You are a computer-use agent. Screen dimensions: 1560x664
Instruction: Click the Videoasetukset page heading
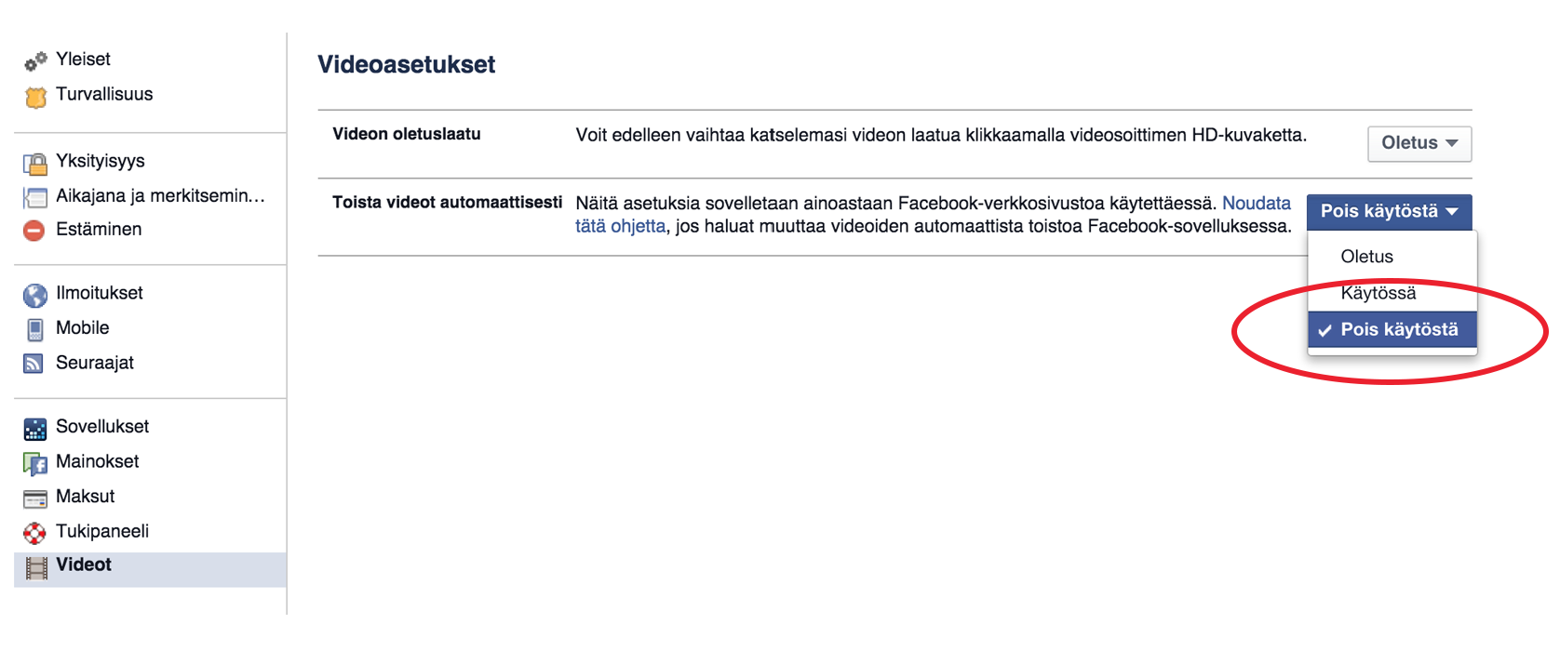[x=407, y=65]
